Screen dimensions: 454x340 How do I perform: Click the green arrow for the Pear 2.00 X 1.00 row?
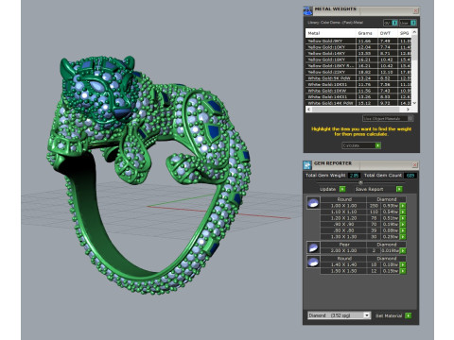pos(403,251)
